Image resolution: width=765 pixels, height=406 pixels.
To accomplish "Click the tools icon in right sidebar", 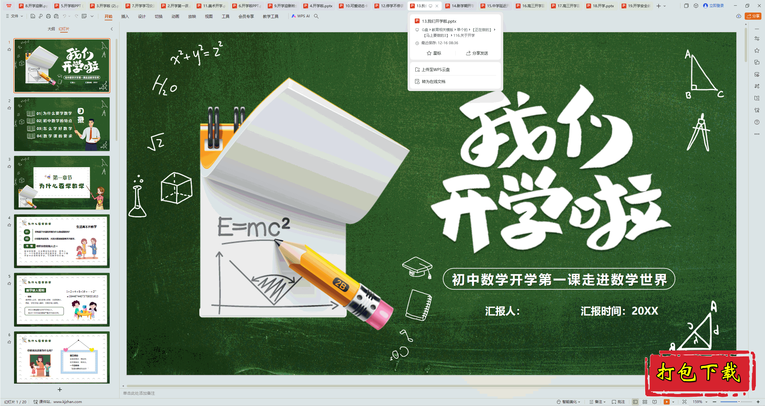I will (x=757, y=86).
